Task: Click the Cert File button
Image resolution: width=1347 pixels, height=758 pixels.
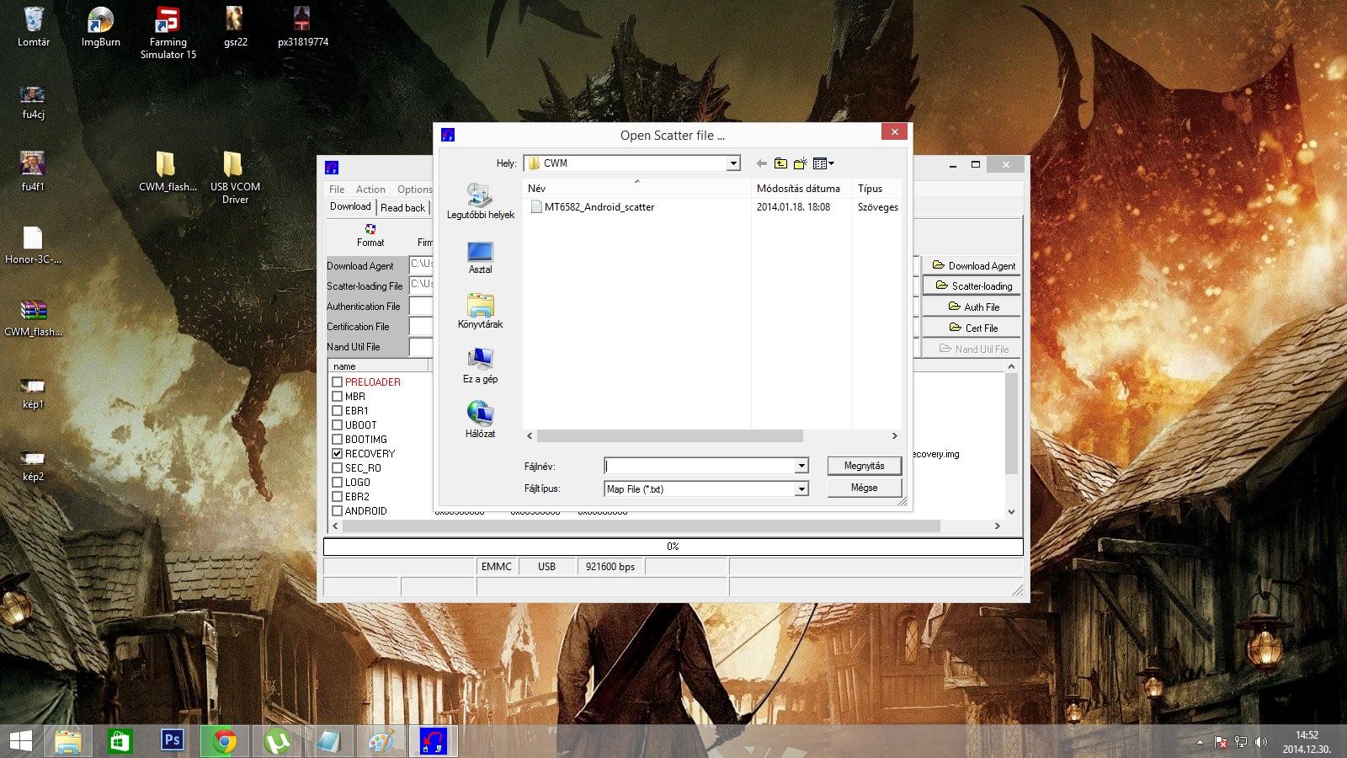Action: (972, 328)
